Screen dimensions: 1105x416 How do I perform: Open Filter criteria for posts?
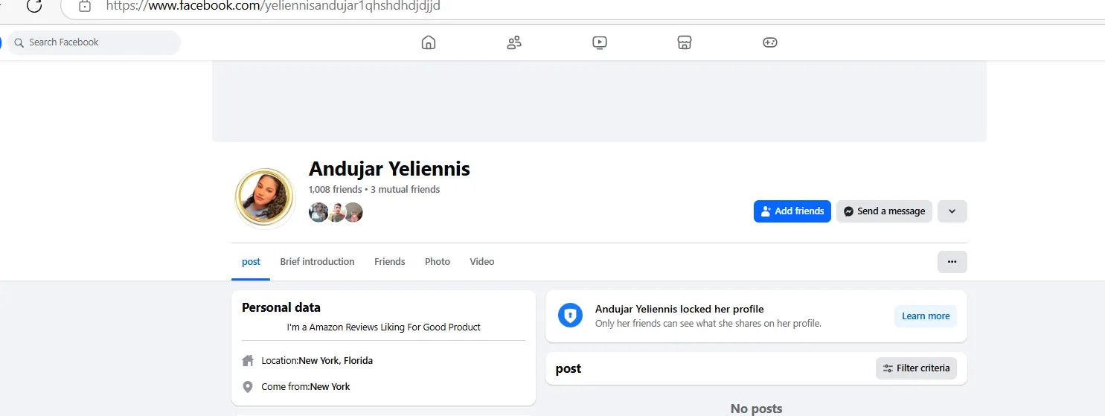(x=916, y=368)
